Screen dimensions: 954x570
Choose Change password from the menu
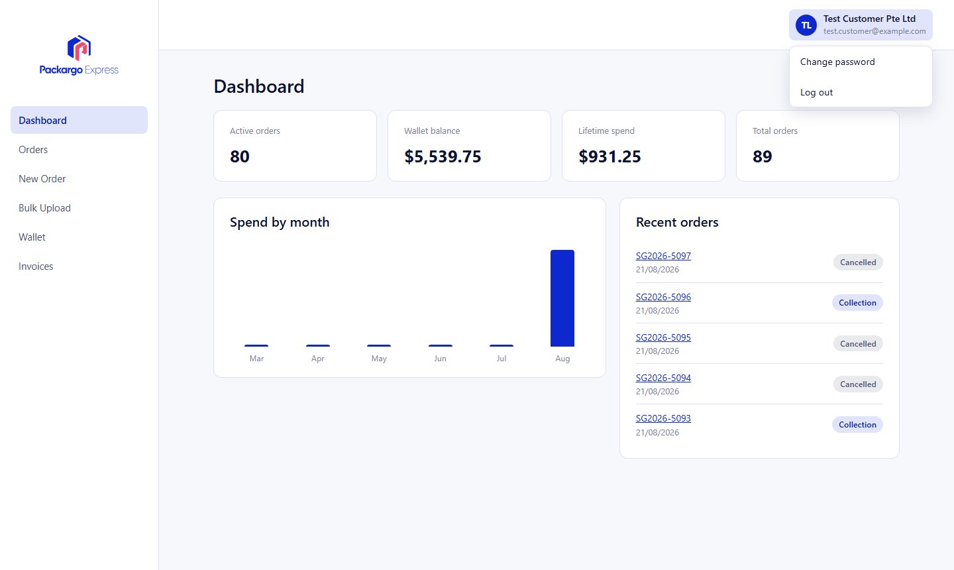click(861, 62)
